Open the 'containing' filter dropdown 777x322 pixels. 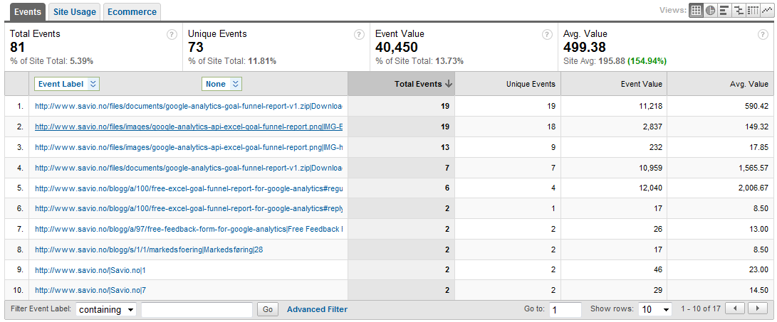pos(106,310)
